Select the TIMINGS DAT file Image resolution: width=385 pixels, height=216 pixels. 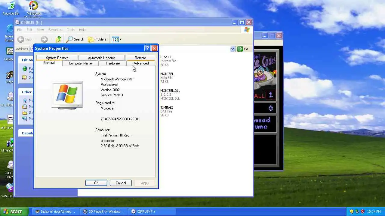click(167, 111)
